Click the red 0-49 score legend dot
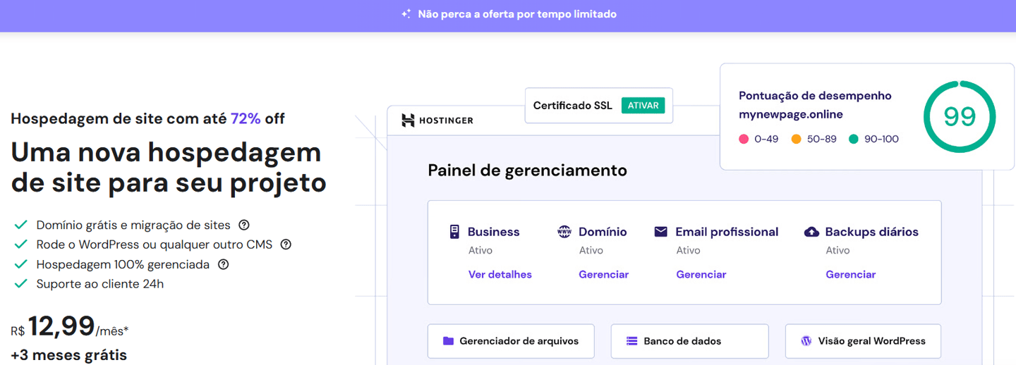 [744, 140]
